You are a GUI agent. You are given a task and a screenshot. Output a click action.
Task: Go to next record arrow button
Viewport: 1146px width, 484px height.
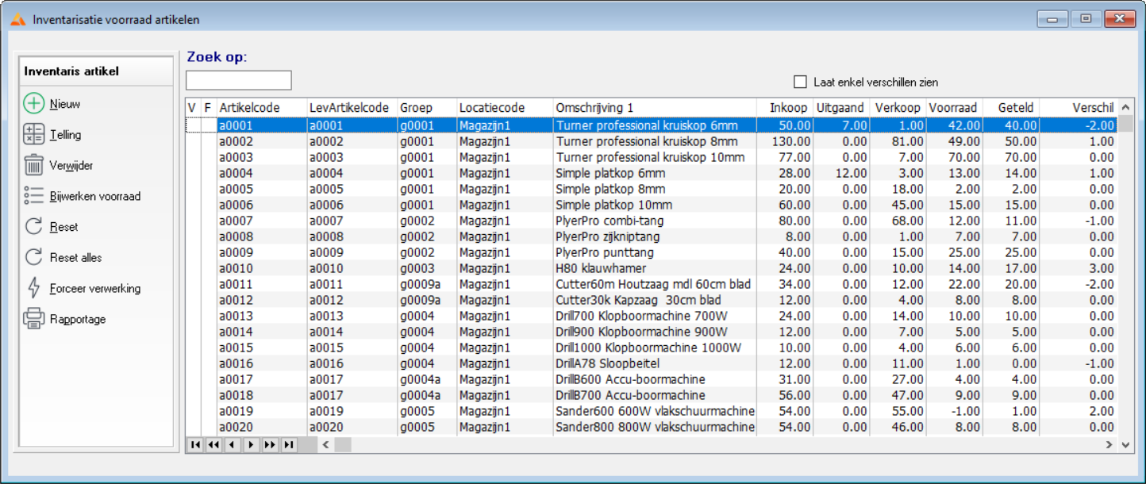click(x=251, y=445)
